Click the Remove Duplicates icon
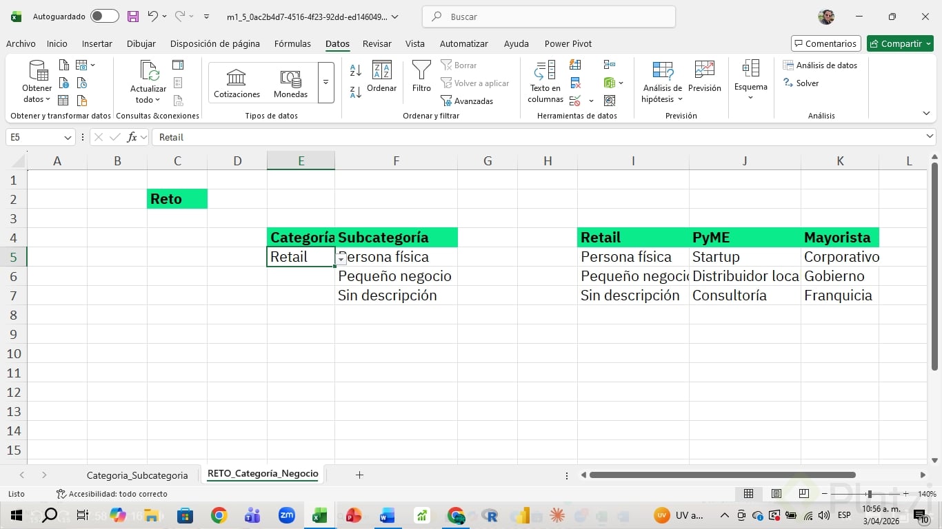Image resolution: width=942 pixels, height=529 pixels. (575, 83)
